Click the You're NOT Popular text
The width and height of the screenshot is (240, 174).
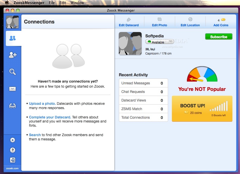pos(202,89)
